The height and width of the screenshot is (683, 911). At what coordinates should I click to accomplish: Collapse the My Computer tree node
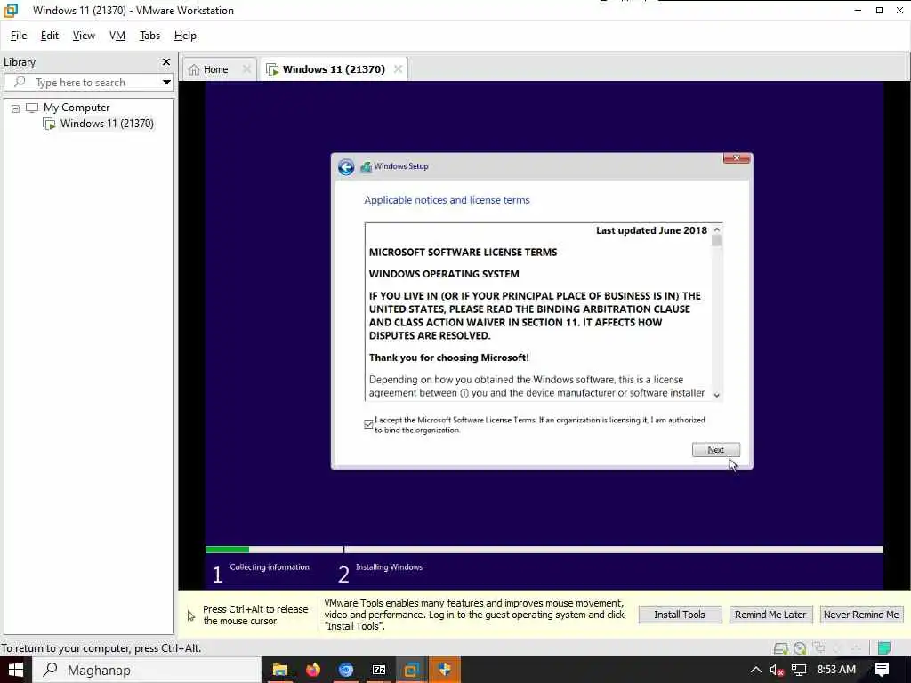coord(15,108)
